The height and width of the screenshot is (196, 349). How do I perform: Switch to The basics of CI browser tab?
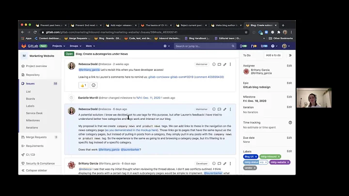pyautogui.click(x=157, y=25)
